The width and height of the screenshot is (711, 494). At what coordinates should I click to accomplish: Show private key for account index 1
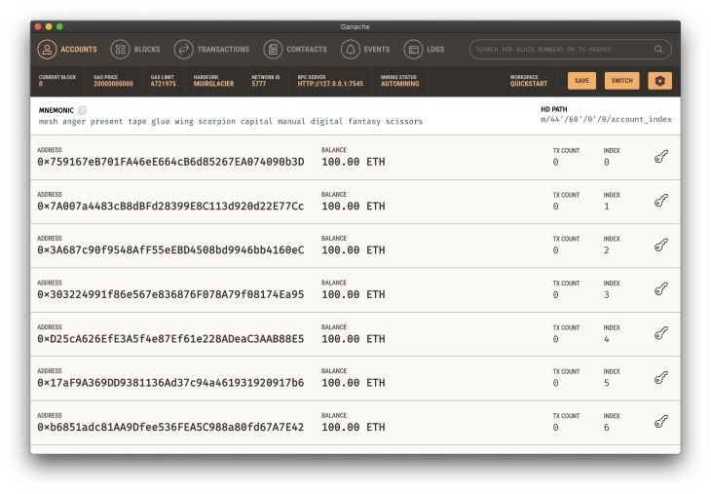[x=660, y=201]
